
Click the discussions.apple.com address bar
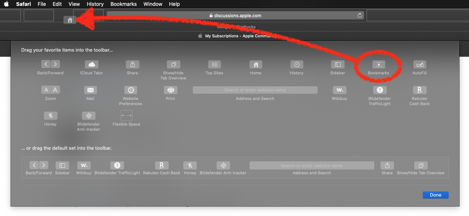pyautogui.click(x=236, y=15)
